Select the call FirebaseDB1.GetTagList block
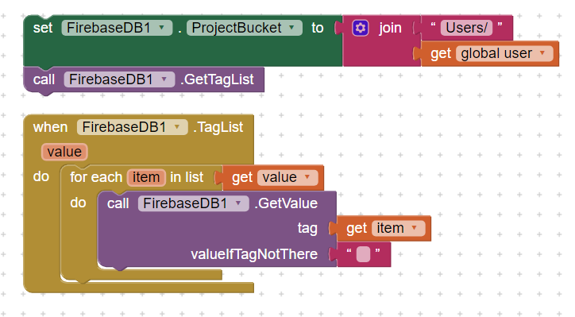Screen dimensions: 575x317 point(144,79)
